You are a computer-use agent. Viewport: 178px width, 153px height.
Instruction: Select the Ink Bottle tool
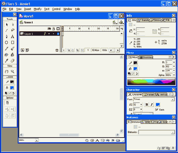7,55
